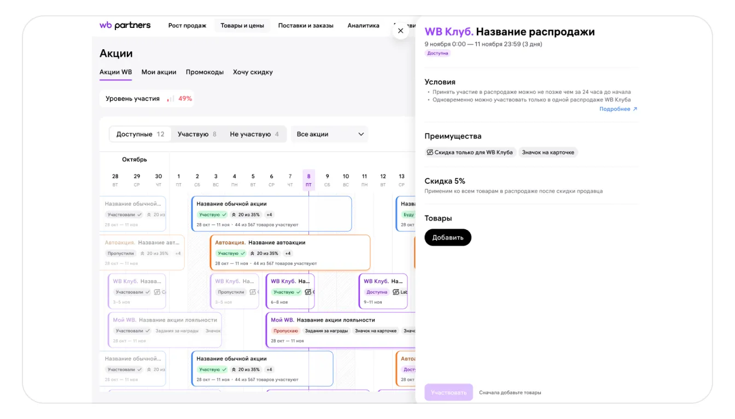Viewport: 735px width, 419px height.
Task: Open the Автоакция card marked Участвую
Action: pyautogui.click(x=290, y=253)
